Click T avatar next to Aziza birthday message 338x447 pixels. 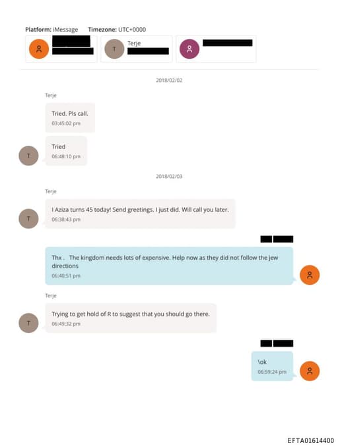click(x=28, y=219)
